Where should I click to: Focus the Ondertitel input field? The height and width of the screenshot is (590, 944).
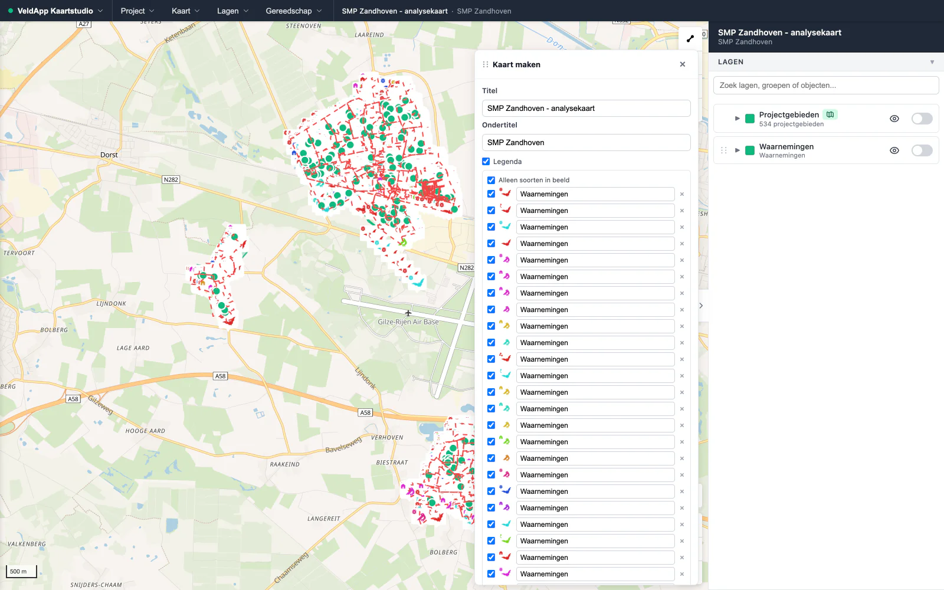tap(586, 143)
